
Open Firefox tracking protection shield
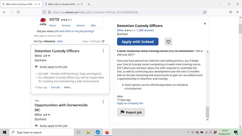tap(44, 12)
